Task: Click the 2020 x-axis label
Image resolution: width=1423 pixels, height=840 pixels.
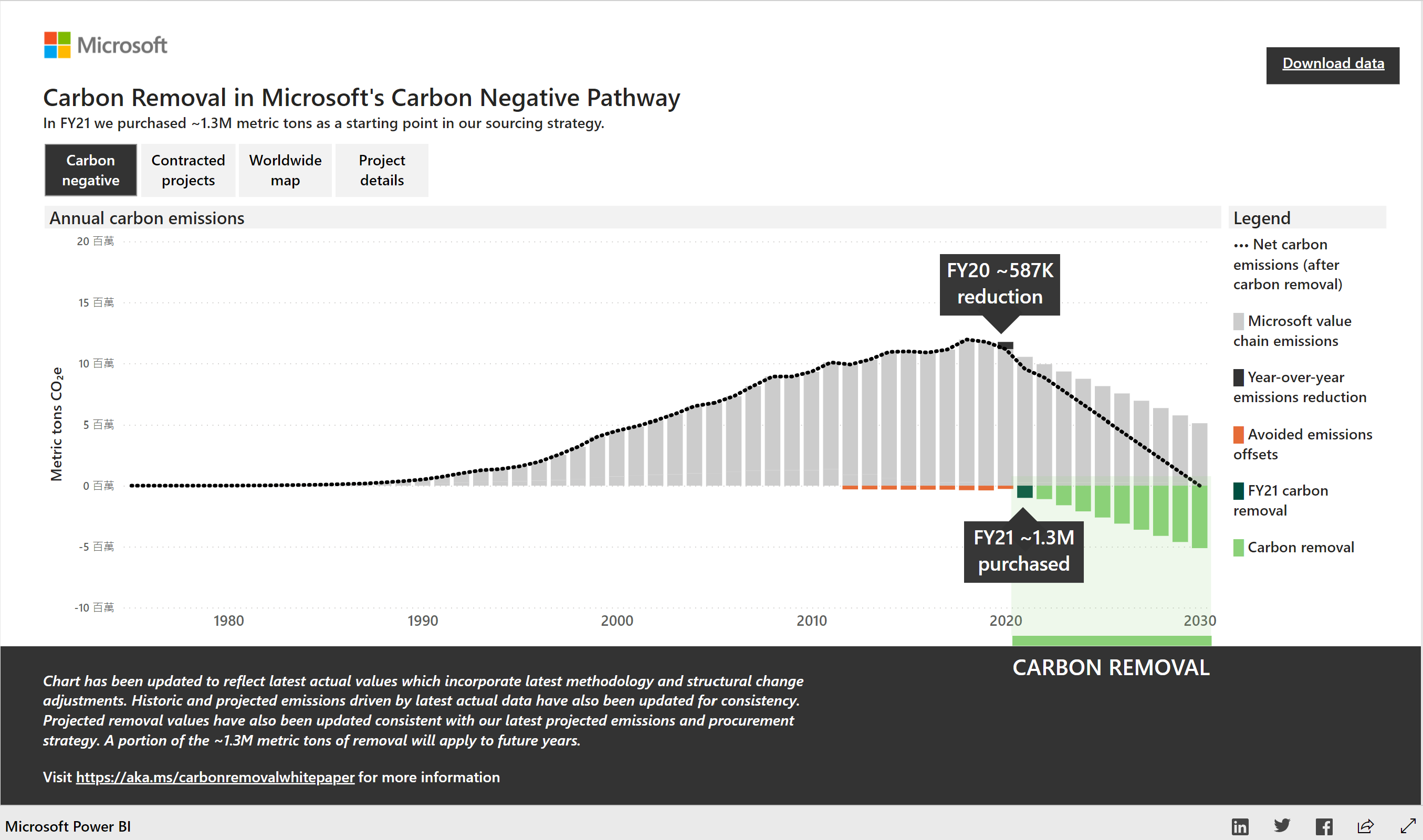Action: 1005,621
